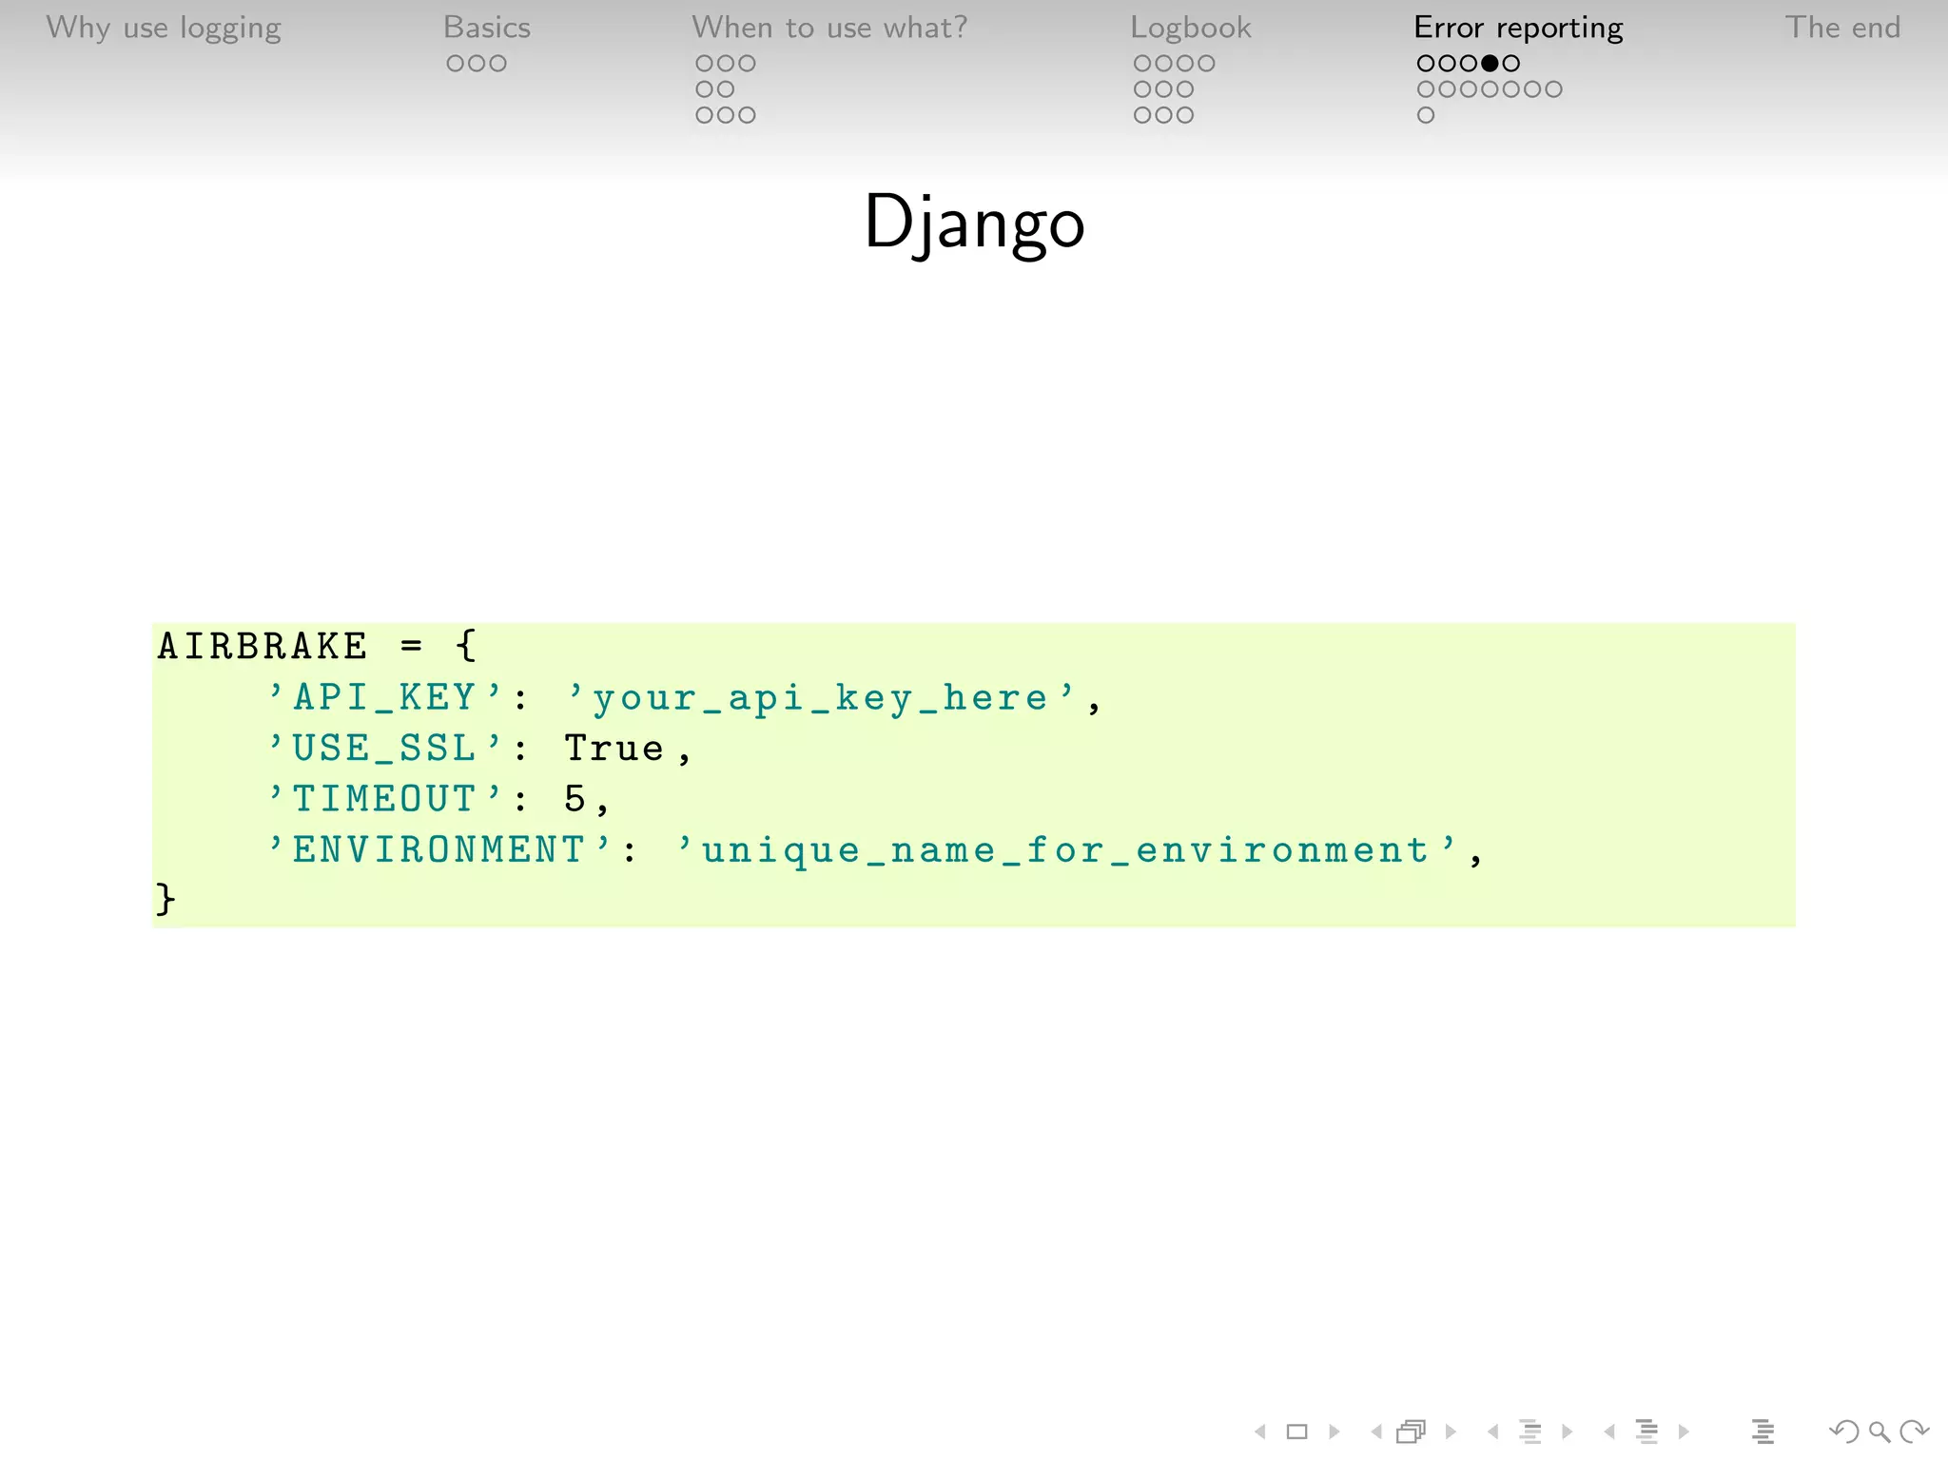Jump to next section arrow
This screenshot has height=1461, width=1948.
click(x=1684, y=1432)
